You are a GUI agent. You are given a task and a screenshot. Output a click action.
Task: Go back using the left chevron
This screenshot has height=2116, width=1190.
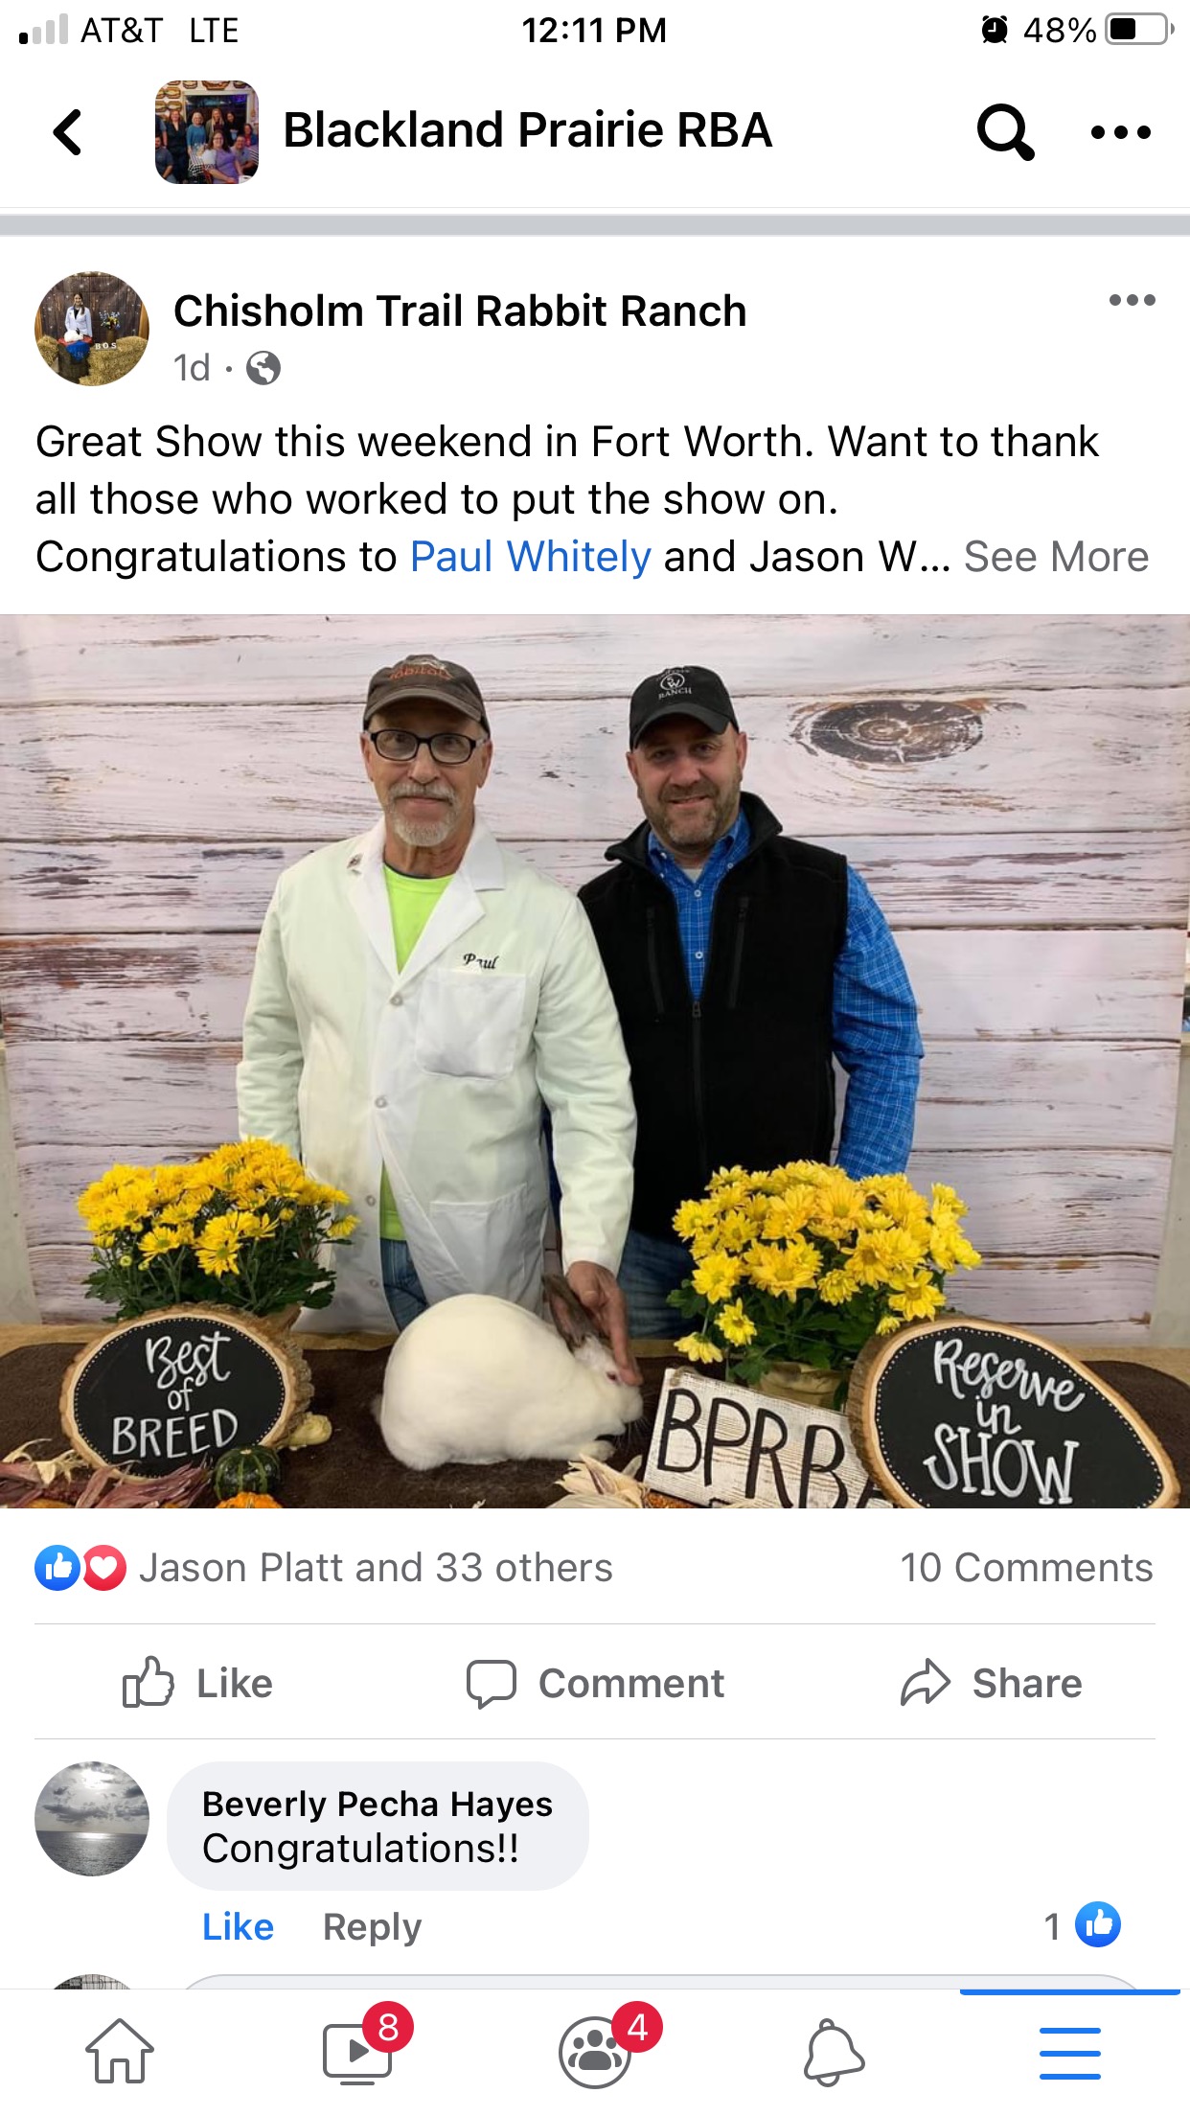pos(67,132)
